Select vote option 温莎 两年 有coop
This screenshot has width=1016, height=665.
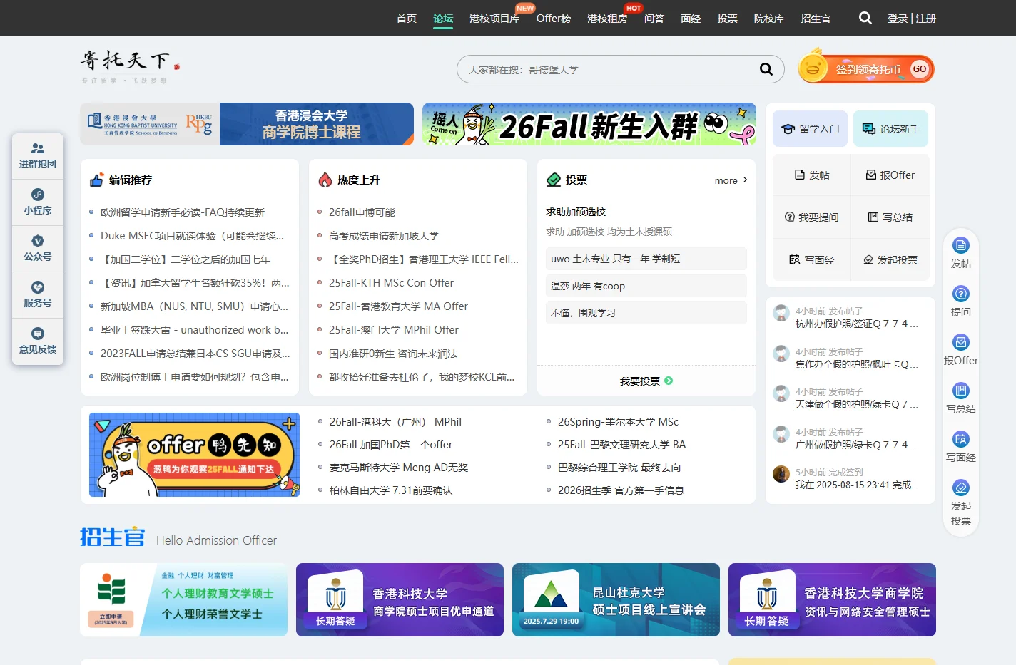click(646, 286)
